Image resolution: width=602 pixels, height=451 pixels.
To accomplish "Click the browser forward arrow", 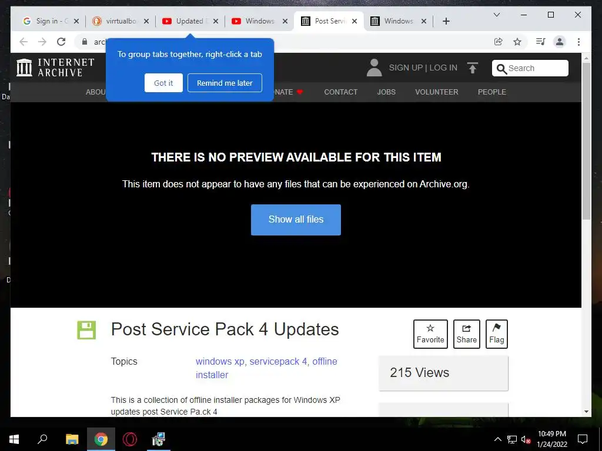I will (x=42, y=42).
